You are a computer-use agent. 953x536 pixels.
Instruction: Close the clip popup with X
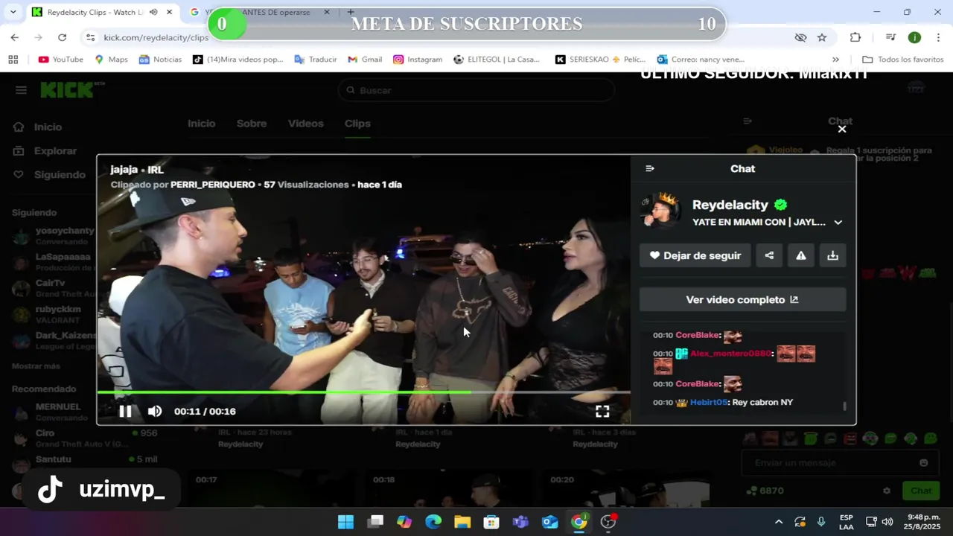[x=842, y=129]
